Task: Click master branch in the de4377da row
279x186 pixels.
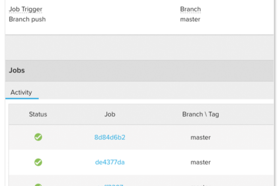Action: [x=201, y=162]
